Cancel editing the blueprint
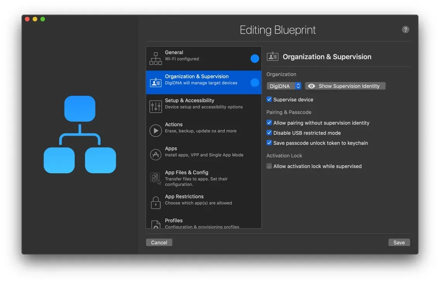Image resolution: width=440 pixels, height=283 pixels. point(159,242)
